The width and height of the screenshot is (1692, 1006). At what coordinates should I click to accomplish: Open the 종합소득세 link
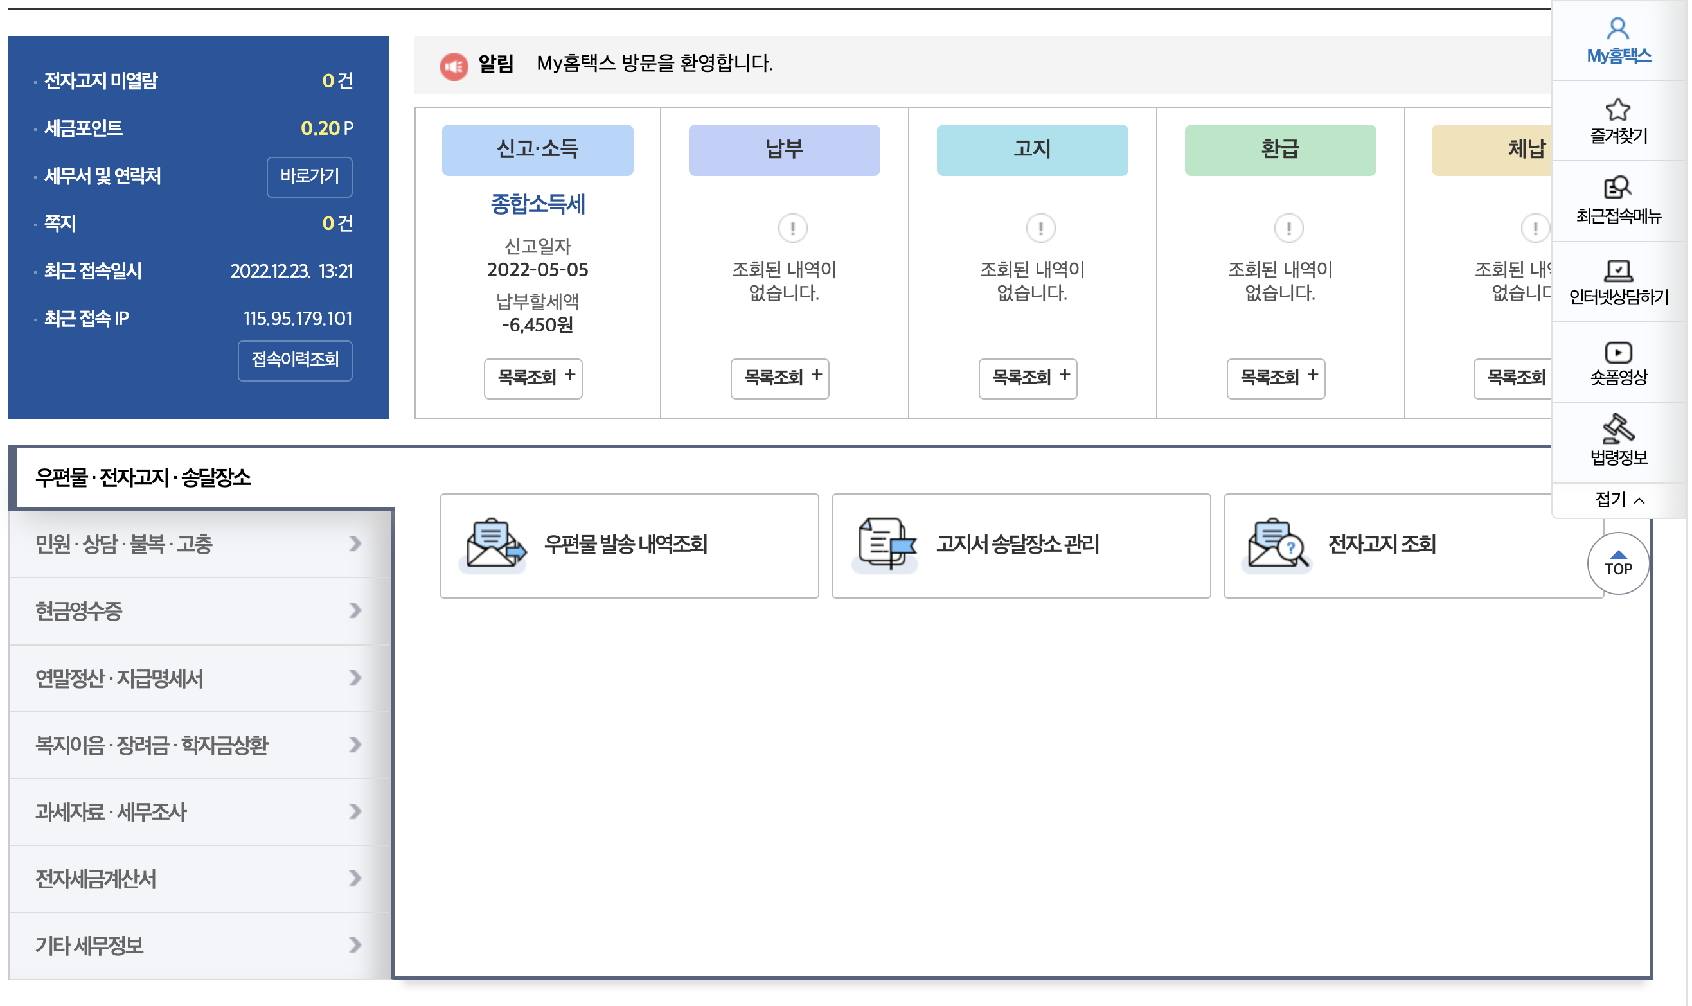pyautogui.click(x=537, y=204)
